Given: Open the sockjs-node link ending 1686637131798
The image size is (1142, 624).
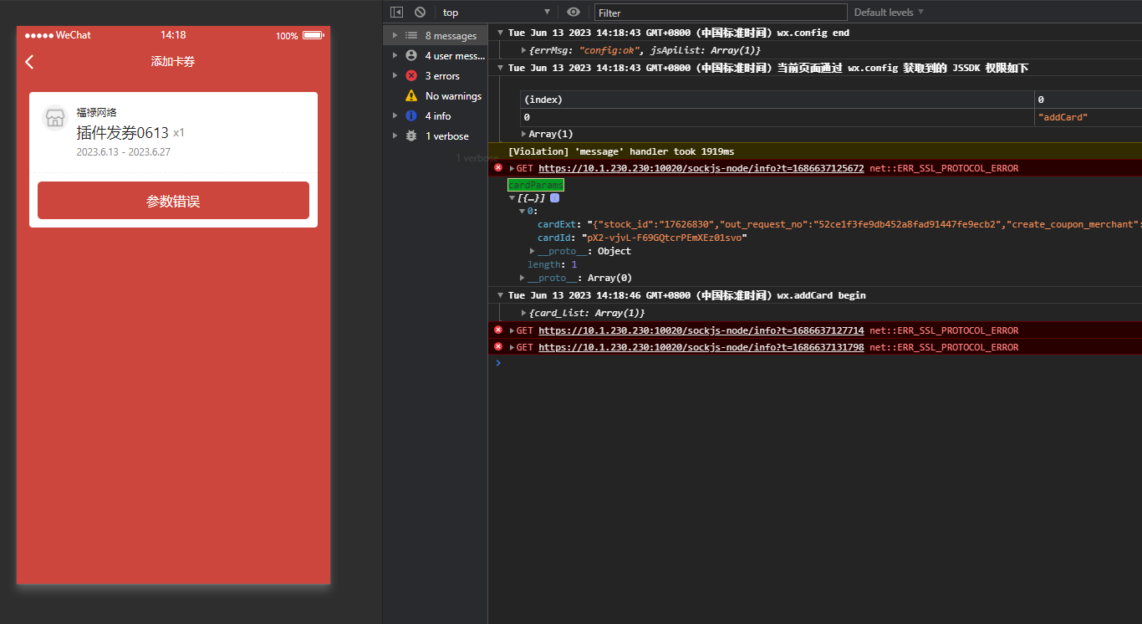Looking at the screenshot, I should point(701,347).
